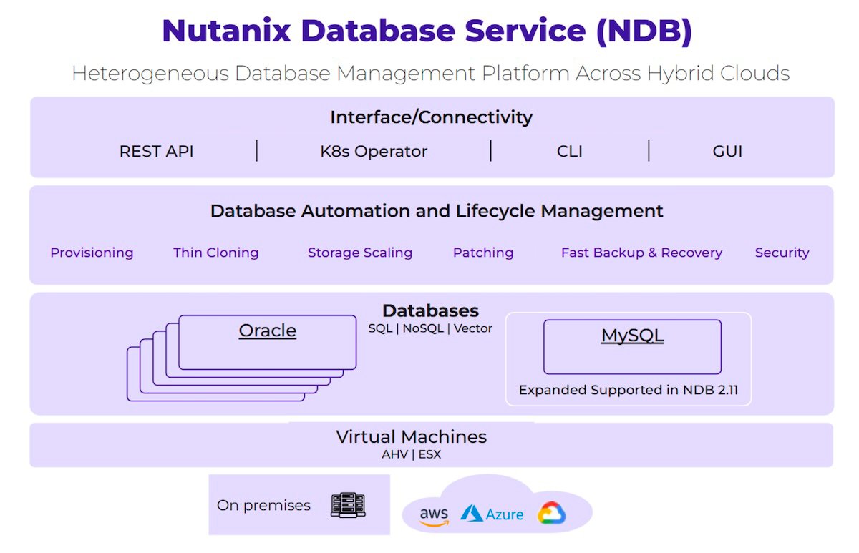Click the Provisioning feature text
Screen dimensions: 859x553
pos(92,253)
